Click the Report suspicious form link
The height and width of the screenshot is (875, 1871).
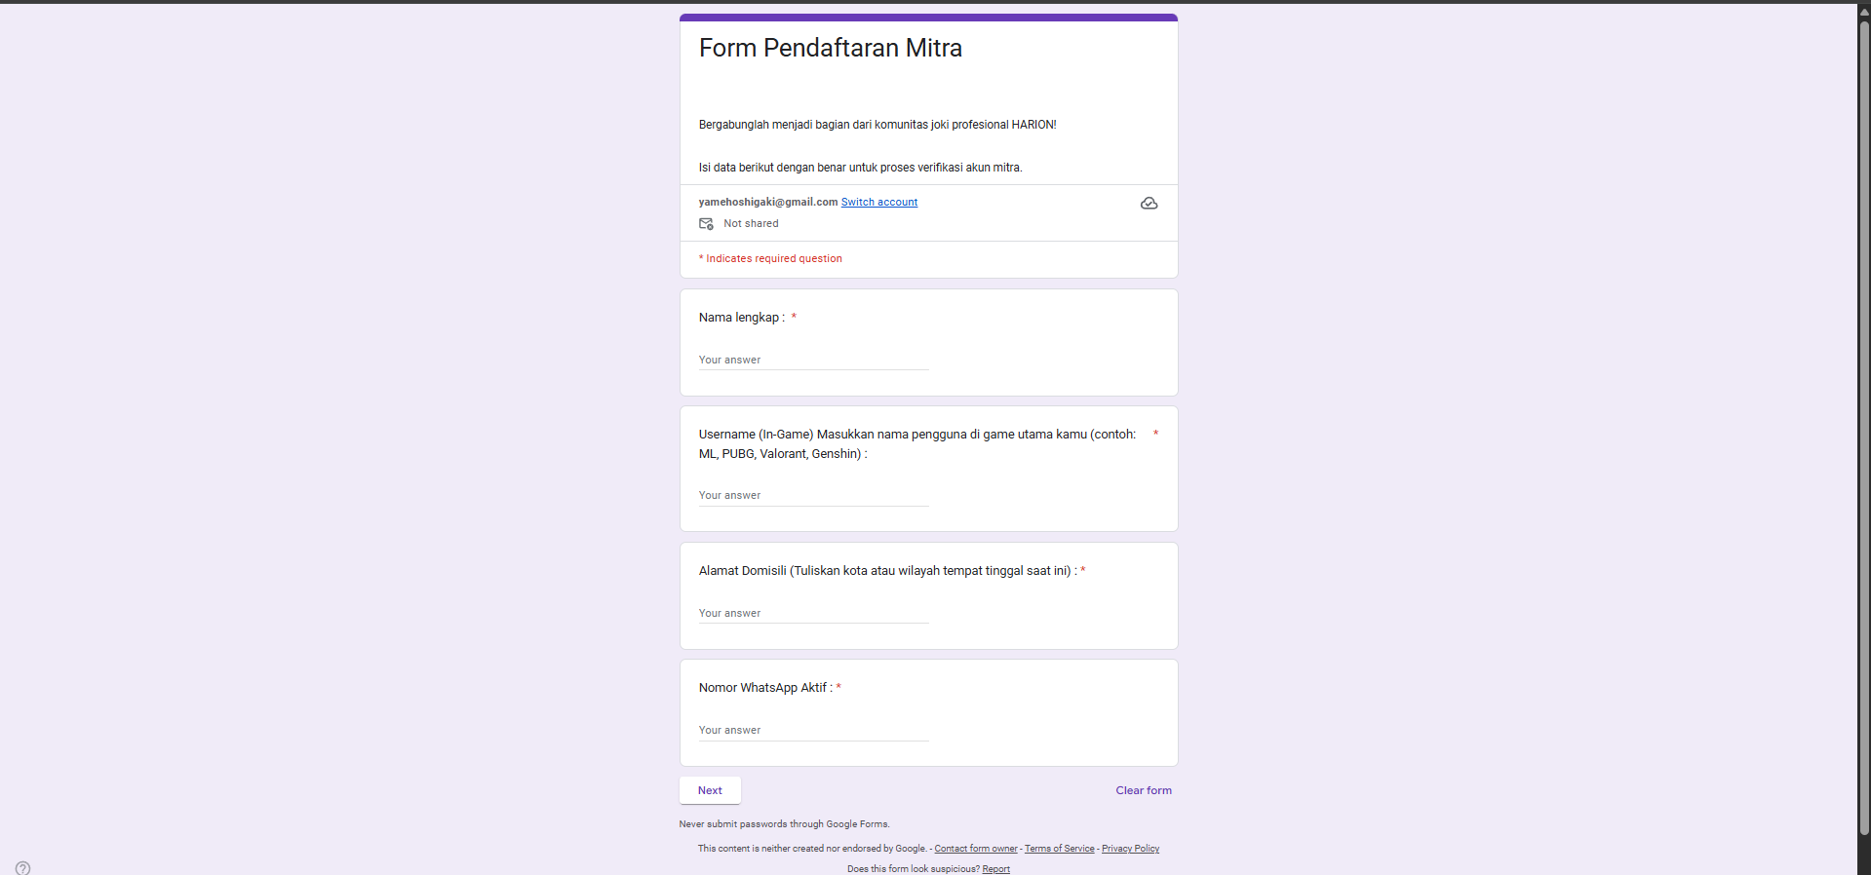995,869
